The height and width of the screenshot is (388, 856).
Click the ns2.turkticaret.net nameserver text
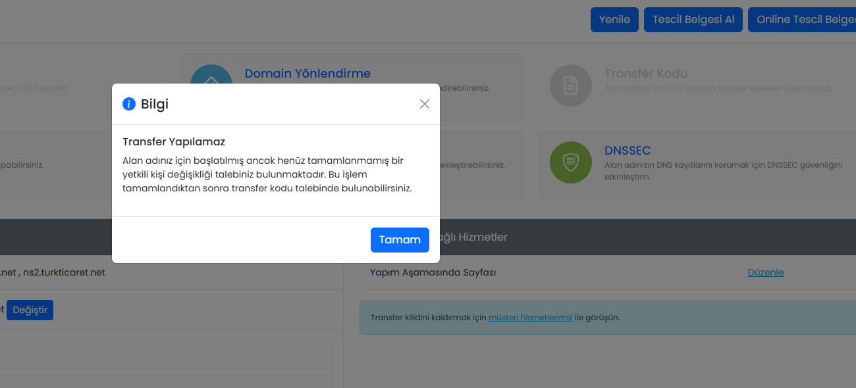pos(64,272)
